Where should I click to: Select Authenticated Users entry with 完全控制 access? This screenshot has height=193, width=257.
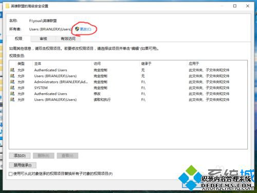[x=128, y=70]
